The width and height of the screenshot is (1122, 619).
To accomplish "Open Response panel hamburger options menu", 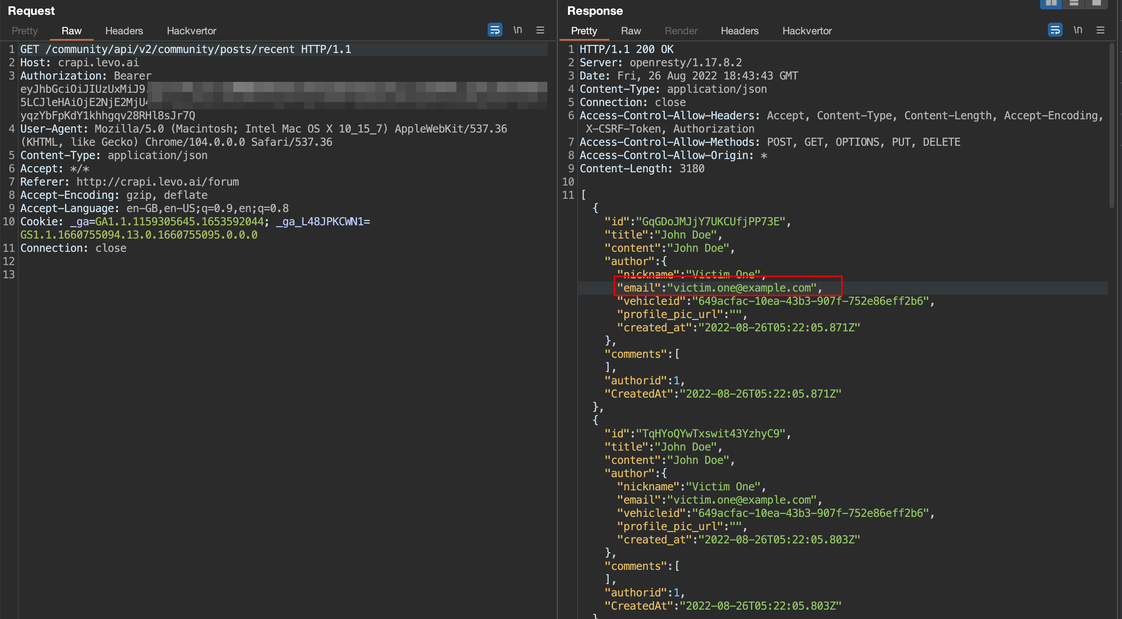I will click(1100, 30).
